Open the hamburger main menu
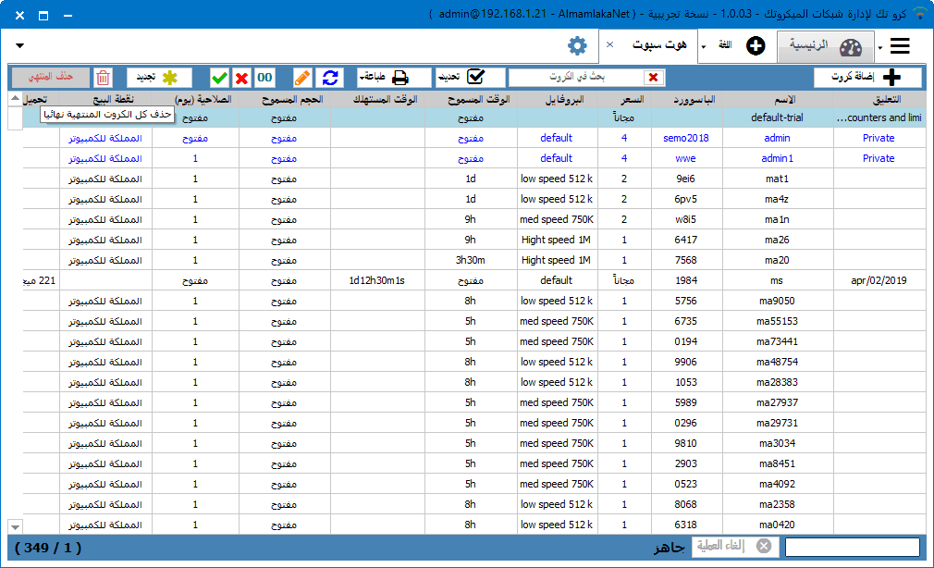Image resolution: width=934 pixels, height=568 pixels. coord(900,46)
